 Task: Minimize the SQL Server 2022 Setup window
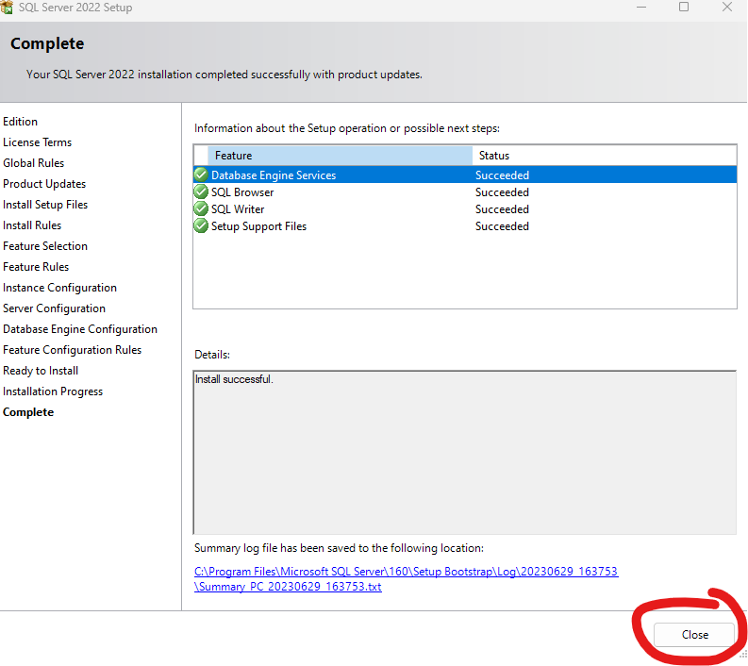point(641,8)
